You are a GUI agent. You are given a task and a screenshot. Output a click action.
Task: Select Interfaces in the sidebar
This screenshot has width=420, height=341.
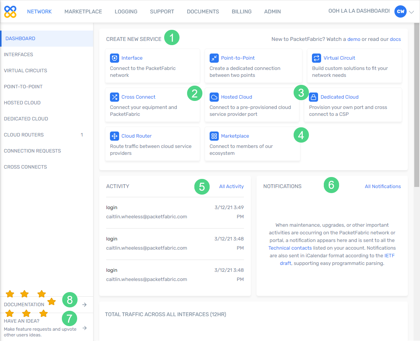coord(47,54)
